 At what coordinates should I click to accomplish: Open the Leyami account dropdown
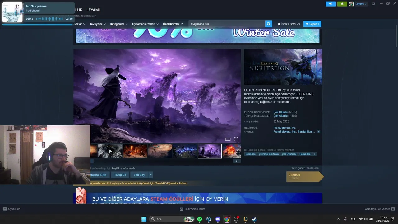pyautogui.click(x=361, y=4)
